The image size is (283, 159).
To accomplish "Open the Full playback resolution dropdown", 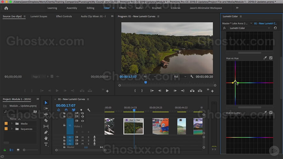I will click(x=180, y=77).
